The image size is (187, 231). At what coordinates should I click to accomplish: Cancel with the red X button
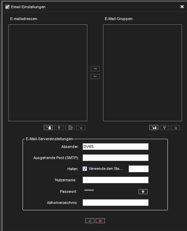tap(100, 221)
